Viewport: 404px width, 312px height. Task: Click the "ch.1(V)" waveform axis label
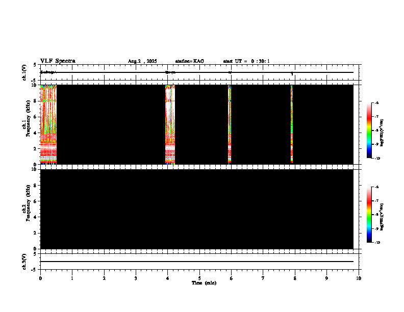click(x=24, y=72)
